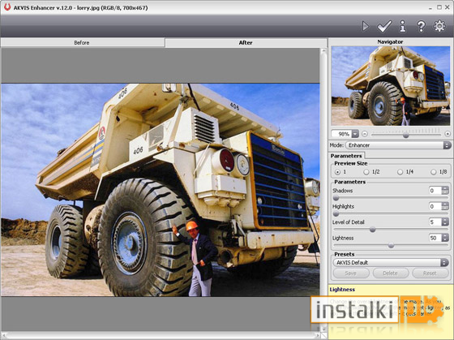454x340 pixels.
Task: Select the Parameters panel tab
Action: coord(346,156)
